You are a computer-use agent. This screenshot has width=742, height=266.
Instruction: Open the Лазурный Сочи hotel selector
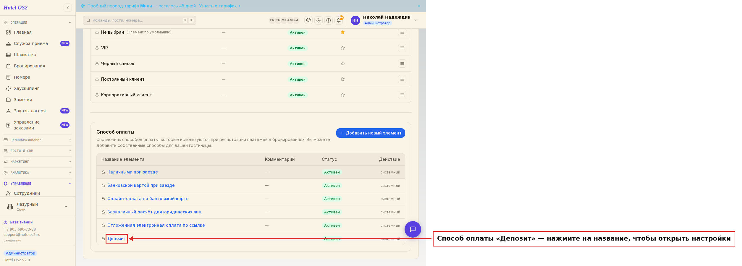[x=38, y=207]
